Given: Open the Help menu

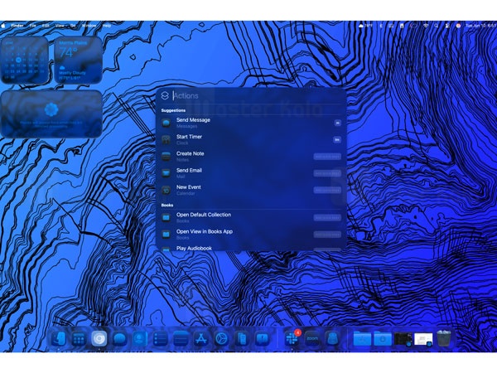Looking at the screenshot, I should pyautogui.click(x=107, y=26).
